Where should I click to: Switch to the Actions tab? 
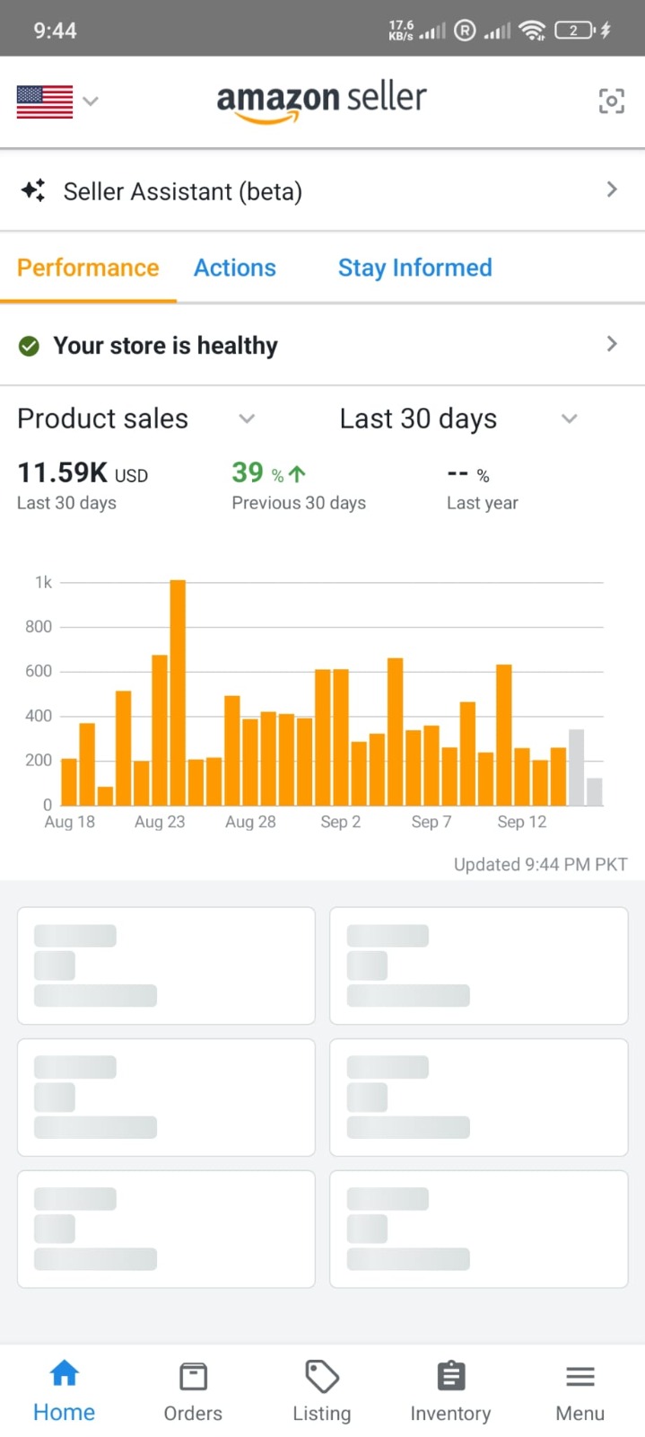235,268
